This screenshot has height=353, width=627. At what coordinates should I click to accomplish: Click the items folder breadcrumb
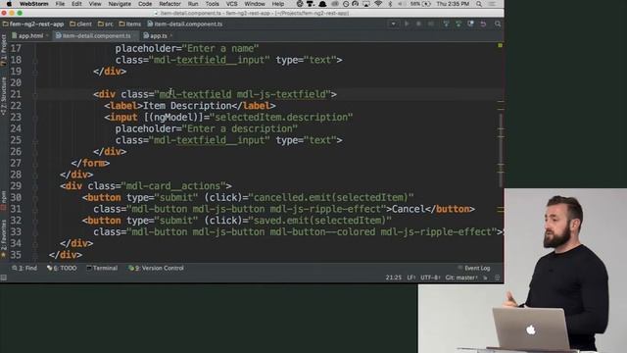click(x=130, y=24)
